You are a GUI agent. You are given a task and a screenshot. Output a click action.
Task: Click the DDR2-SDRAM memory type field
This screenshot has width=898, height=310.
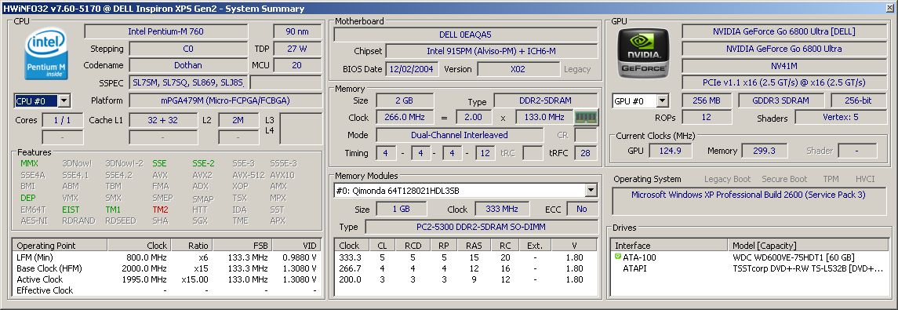click(x=545, y=100)
